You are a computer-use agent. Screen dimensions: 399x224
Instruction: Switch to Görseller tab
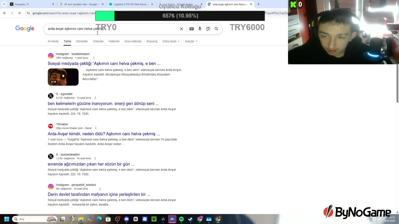[82, 41]
